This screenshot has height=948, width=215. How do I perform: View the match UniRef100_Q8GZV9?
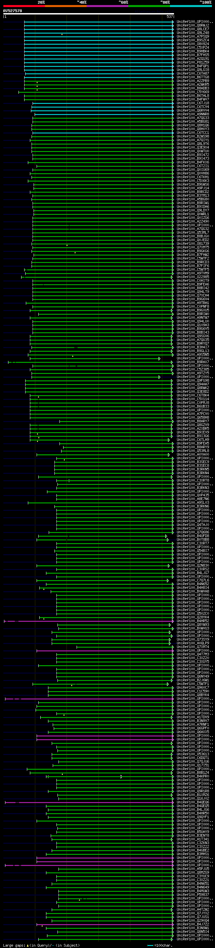(x=193, y=425)
